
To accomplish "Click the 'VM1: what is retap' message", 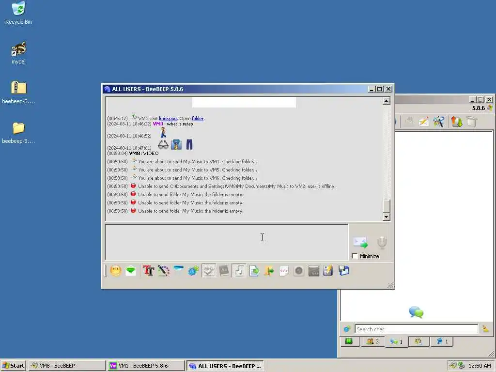I will (173, 124).
